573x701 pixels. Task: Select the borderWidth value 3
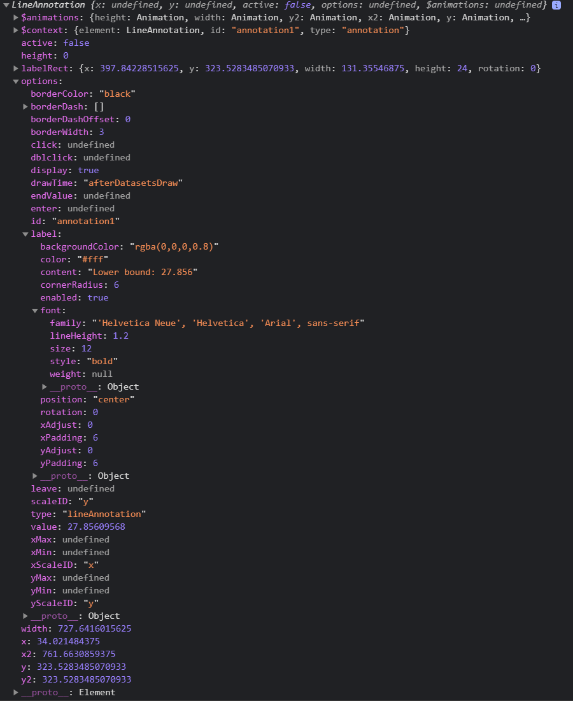click(101, 132)
